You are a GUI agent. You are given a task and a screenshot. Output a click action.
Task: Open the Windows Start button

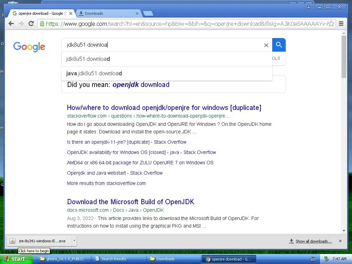[16, 259]
